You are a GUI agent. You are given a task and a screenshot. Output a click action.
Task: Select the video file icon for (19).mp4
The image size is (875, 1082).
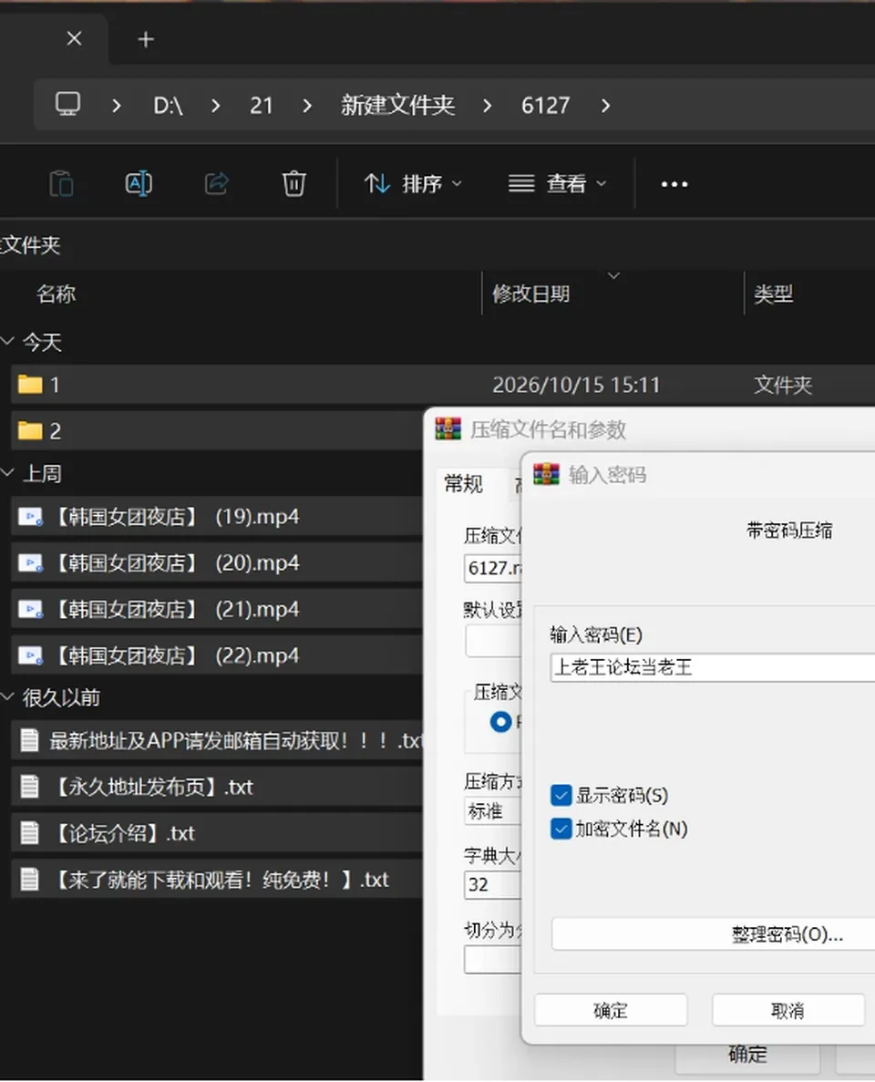(x=30, y=517)
